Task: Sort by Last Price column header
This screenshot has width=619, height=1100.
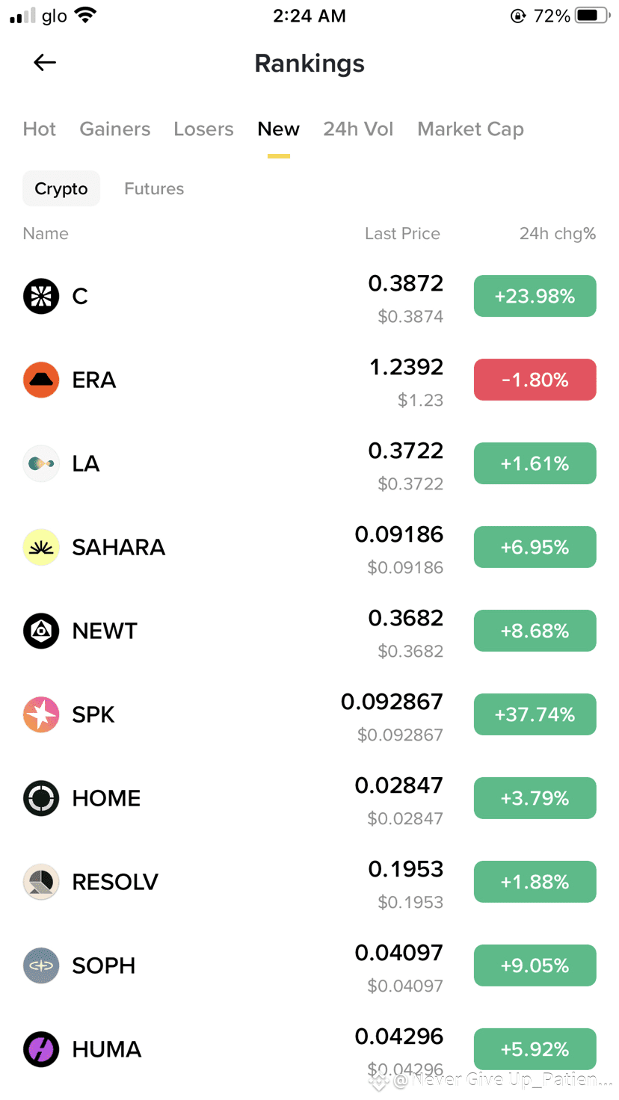Action: [x=402, y=234]
